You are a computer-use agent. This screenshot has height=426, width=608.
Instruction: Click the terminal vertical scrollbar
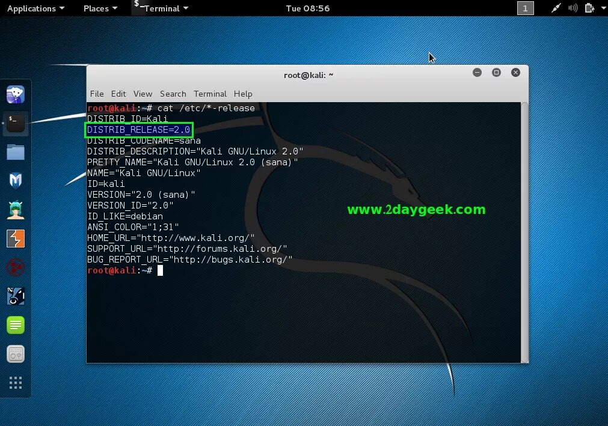point(524,233)
